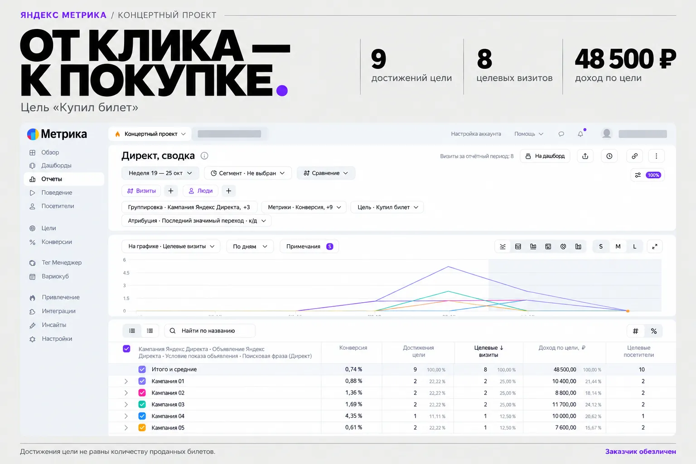Click the Примечания button
Image resolution: width=696 pixels, height=464 pixels.
[x=309, y=246]
